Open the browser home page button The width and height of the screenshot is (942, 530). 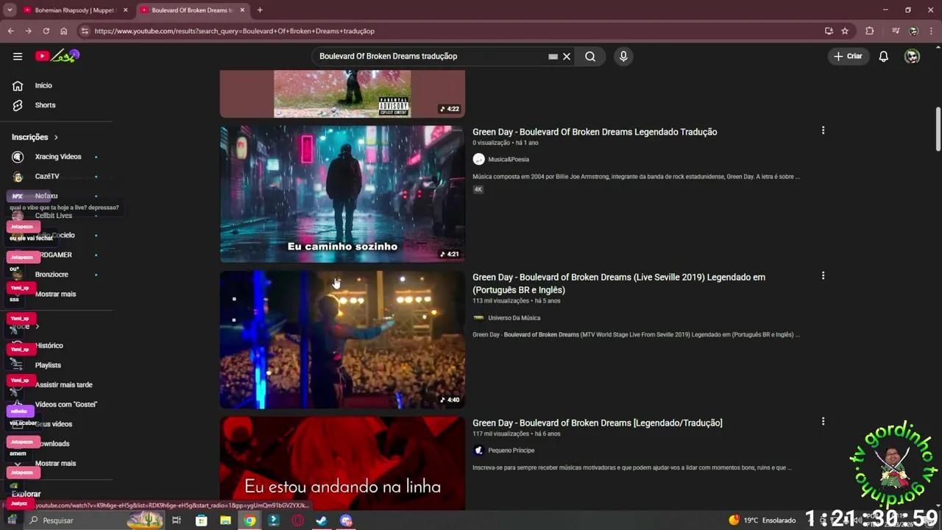pyautogui.click(x=64, y=31)
